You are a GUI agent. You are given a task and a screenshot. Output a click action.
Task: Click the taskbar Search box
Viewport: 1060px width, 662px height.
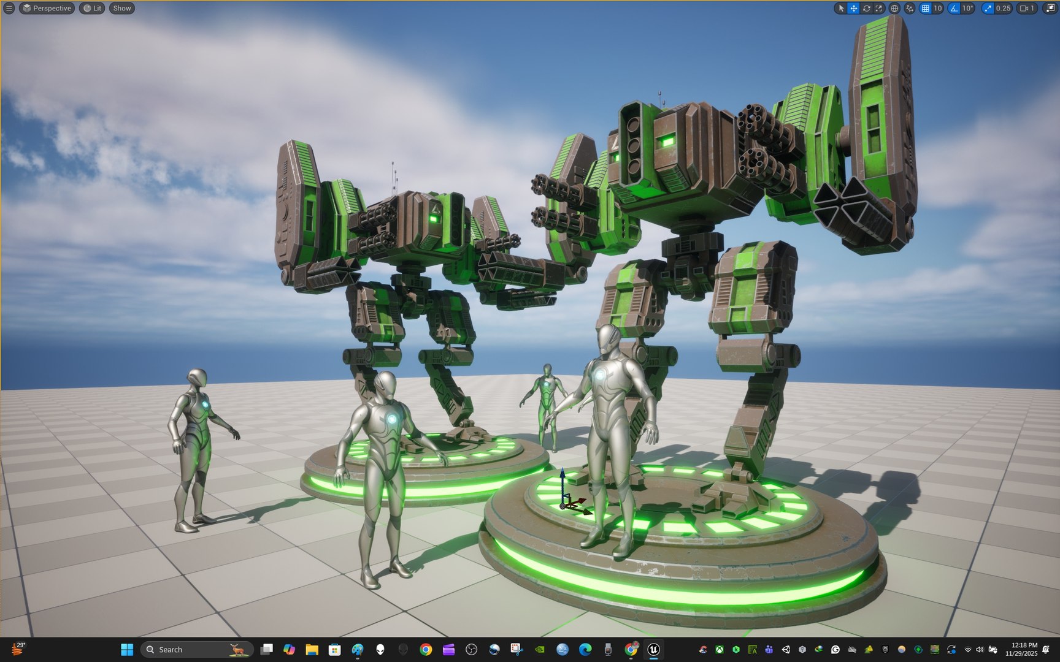pos(196,650)
